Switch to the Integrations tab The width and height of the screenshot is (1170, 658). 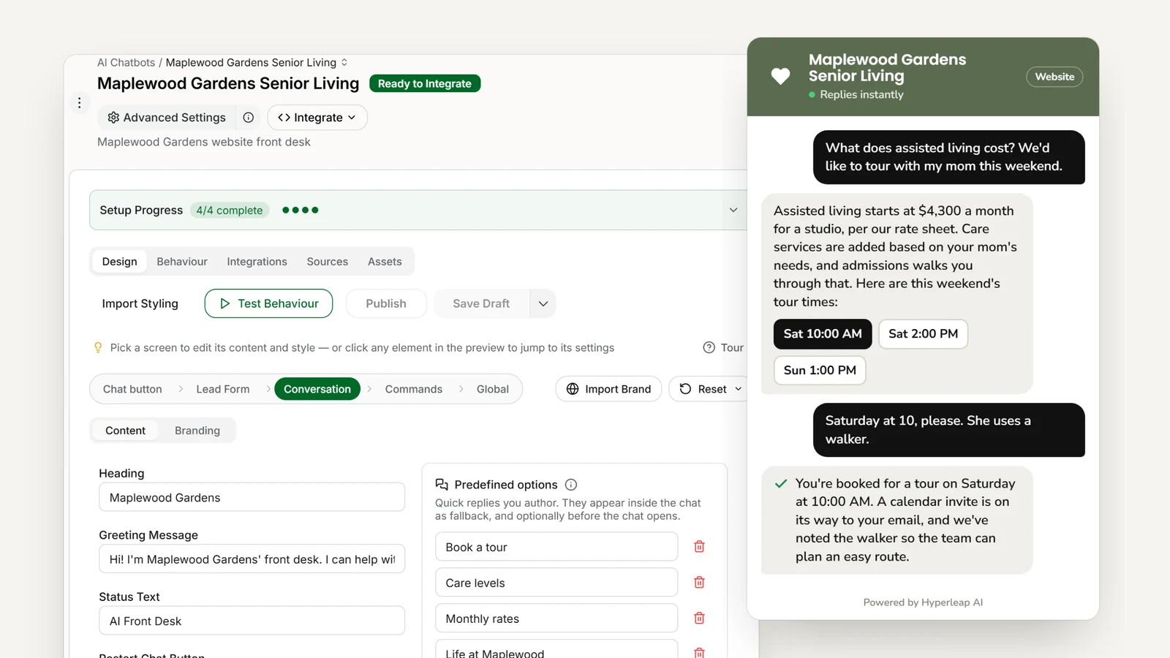tap(257, 262)
